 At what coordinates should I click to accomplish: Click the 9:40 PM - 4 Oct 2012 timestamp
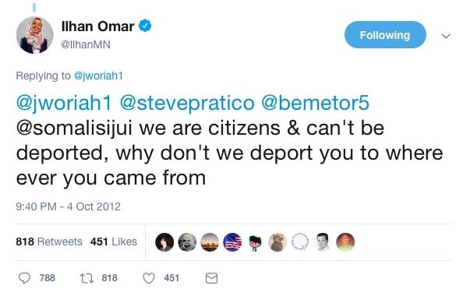(x=69, y=206)
